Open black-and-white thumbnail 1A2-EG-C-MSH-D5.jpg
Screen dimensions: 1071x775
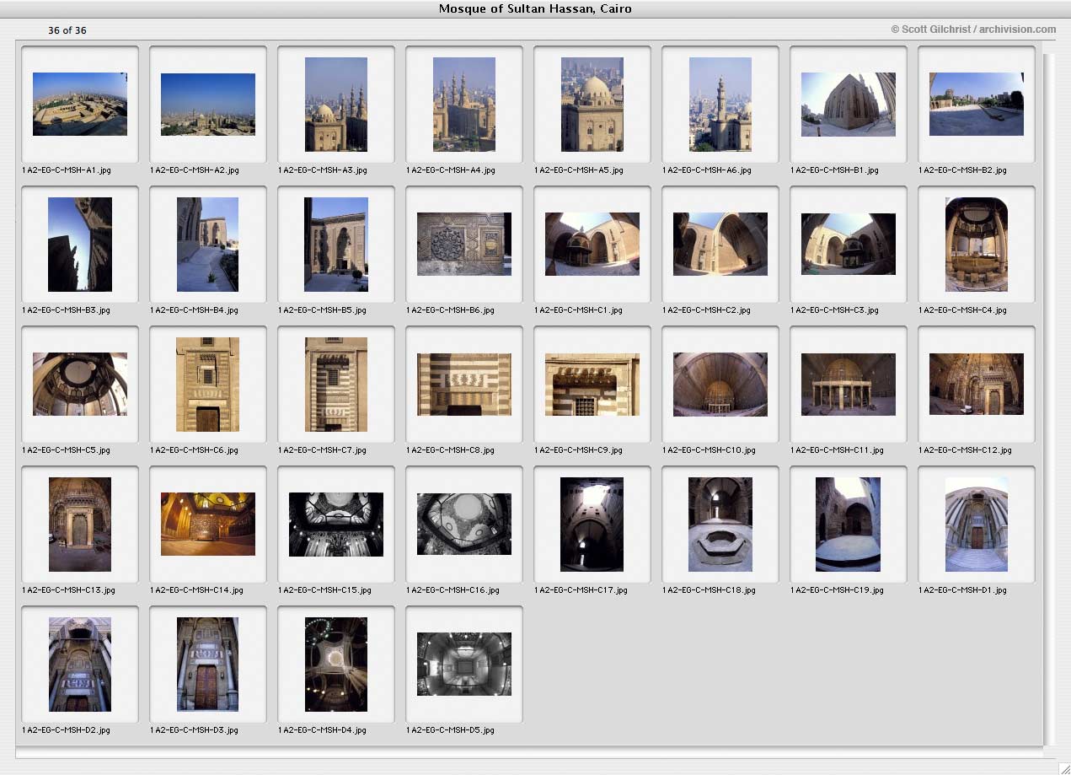[464, 665]
